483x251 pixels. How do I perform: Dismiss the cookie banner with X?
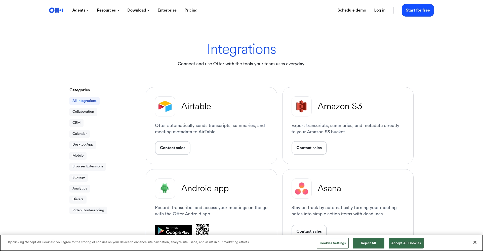[x=475, y=242]
